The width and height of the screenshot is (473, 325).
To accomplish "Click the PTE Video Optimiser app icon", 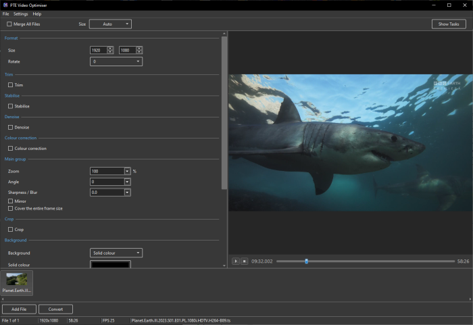I will coord(5,5).
